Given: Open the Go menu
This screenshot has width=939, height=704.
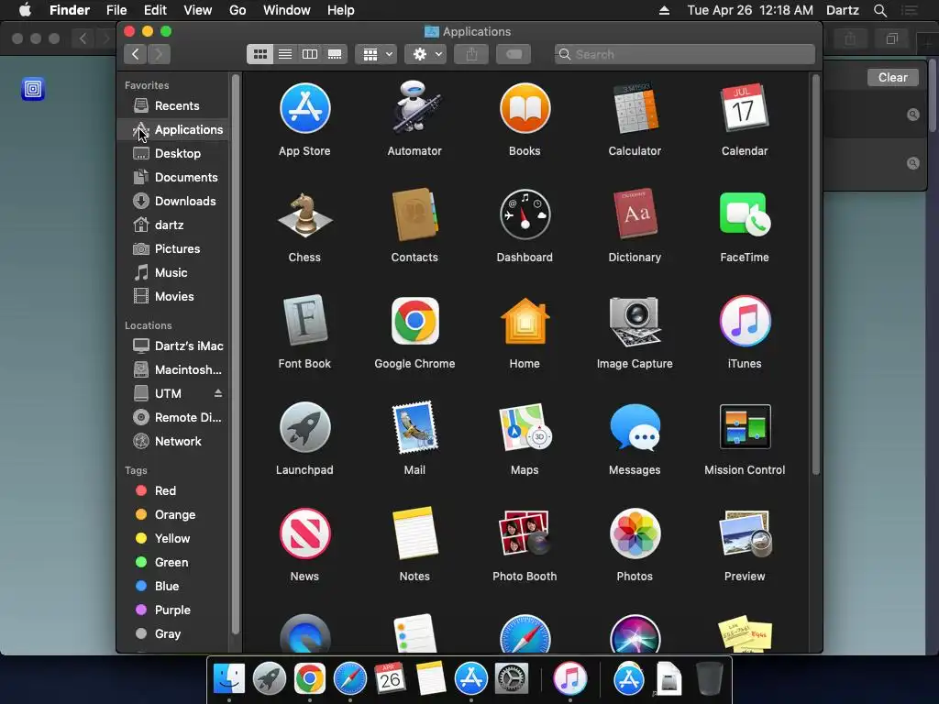Looking at the screenshot, I should pos(238,10).
